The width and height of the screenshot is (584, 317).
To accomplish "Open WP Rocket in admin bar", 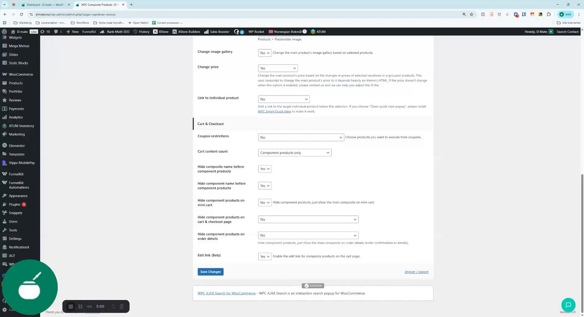I will (x=256, y=32).
